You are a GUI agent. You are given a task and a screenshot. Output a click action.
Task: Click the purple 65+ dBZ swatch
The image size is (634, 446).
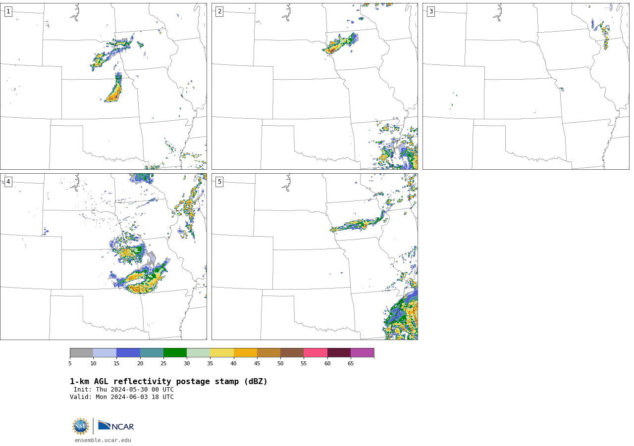click(362, 352)
